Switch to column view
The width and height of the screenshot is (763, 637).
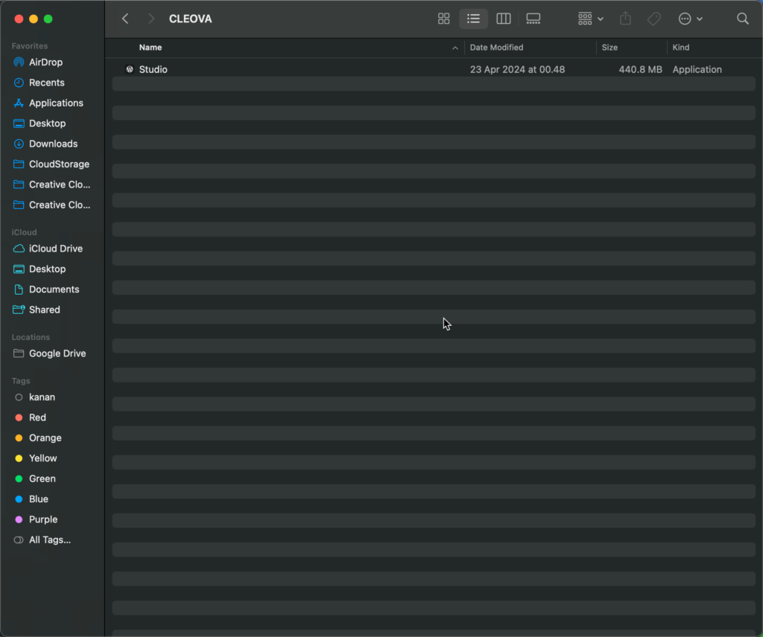coord(503,19)
